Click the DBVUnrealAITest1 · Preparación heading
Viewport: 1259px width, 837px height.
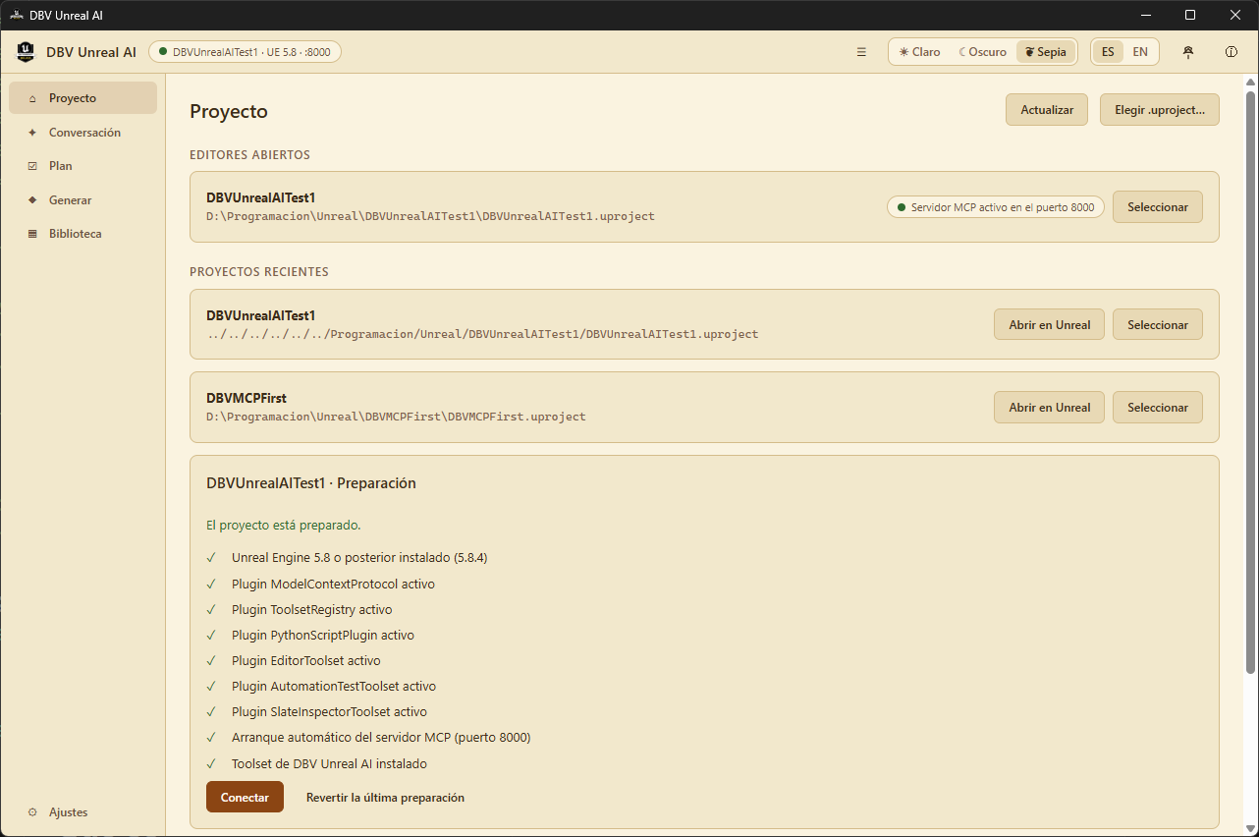click(x=311, y=483)
